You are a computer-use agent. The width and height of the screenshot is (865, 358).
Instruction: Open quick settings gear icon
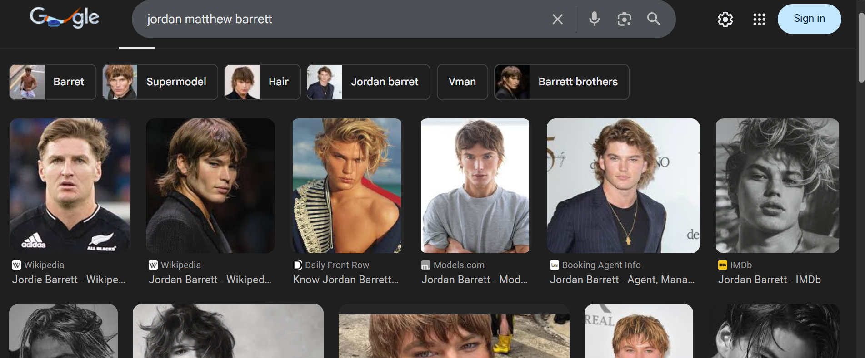coord(725,19)
